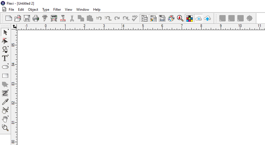Expand the Window menu
Viewport: 265px width, 145px height.
click(x=83, y=10)
